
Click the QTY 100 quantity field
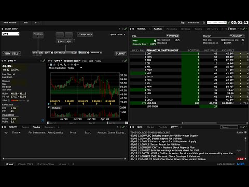pyautogui.click(x=38, y=52)
